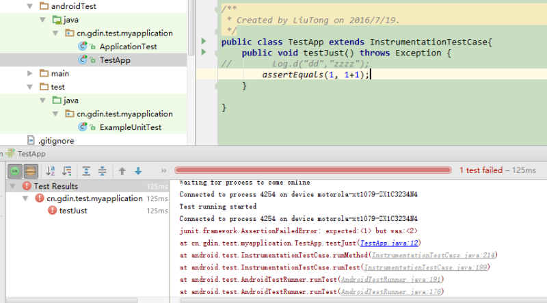Viewport: 547px width, 303px height.
Task: Click the .gitignore file icon
Action: (x=31, y=140)
